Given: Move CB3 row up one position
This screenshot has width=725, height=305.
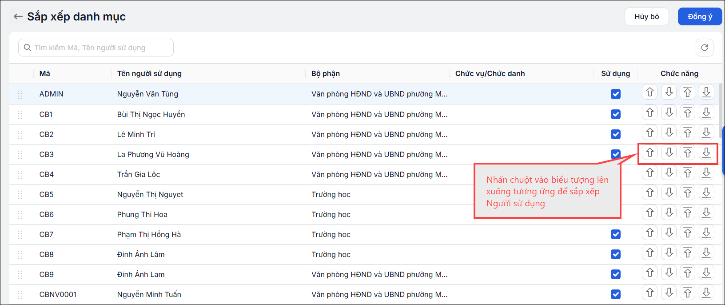Looking at the screenshot, I should [x=650, y=152].
